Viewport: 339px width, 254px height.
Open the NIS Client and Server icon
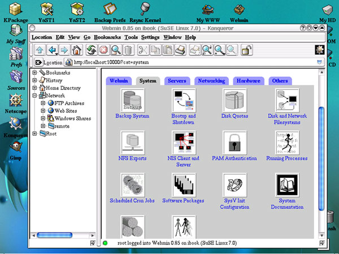click(184, 143)
